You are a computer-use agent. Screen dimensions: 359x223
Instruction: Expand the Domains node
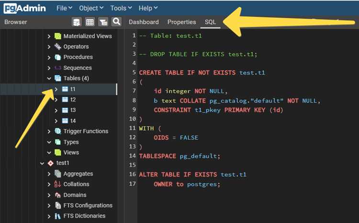tap(49, 195)
